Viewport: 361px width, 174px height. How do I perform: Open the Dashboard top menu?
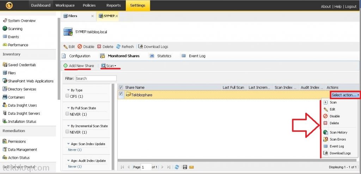41,5
